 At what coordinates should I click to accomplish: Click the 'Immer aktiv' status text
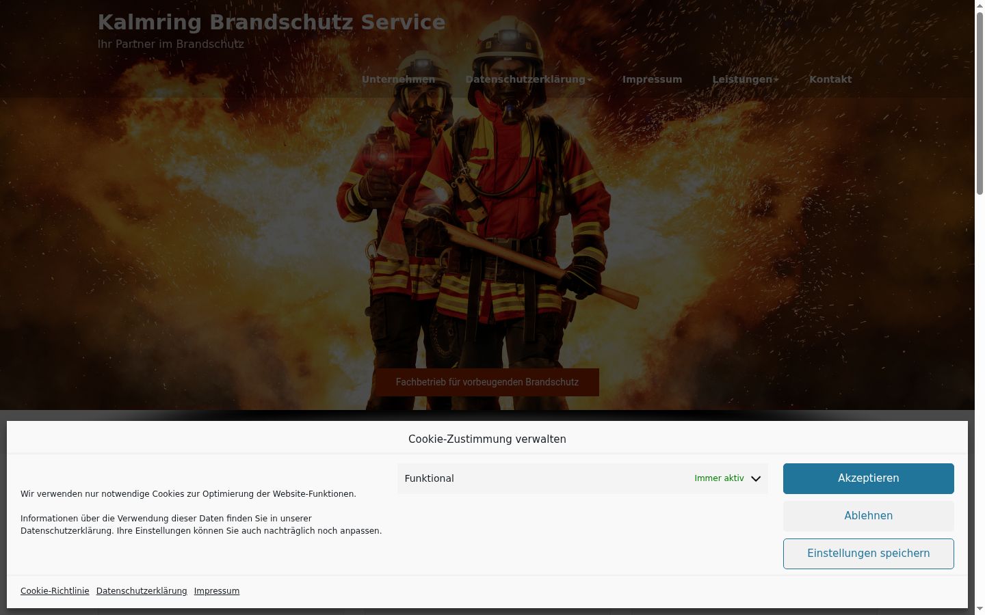tap(719, 478)
